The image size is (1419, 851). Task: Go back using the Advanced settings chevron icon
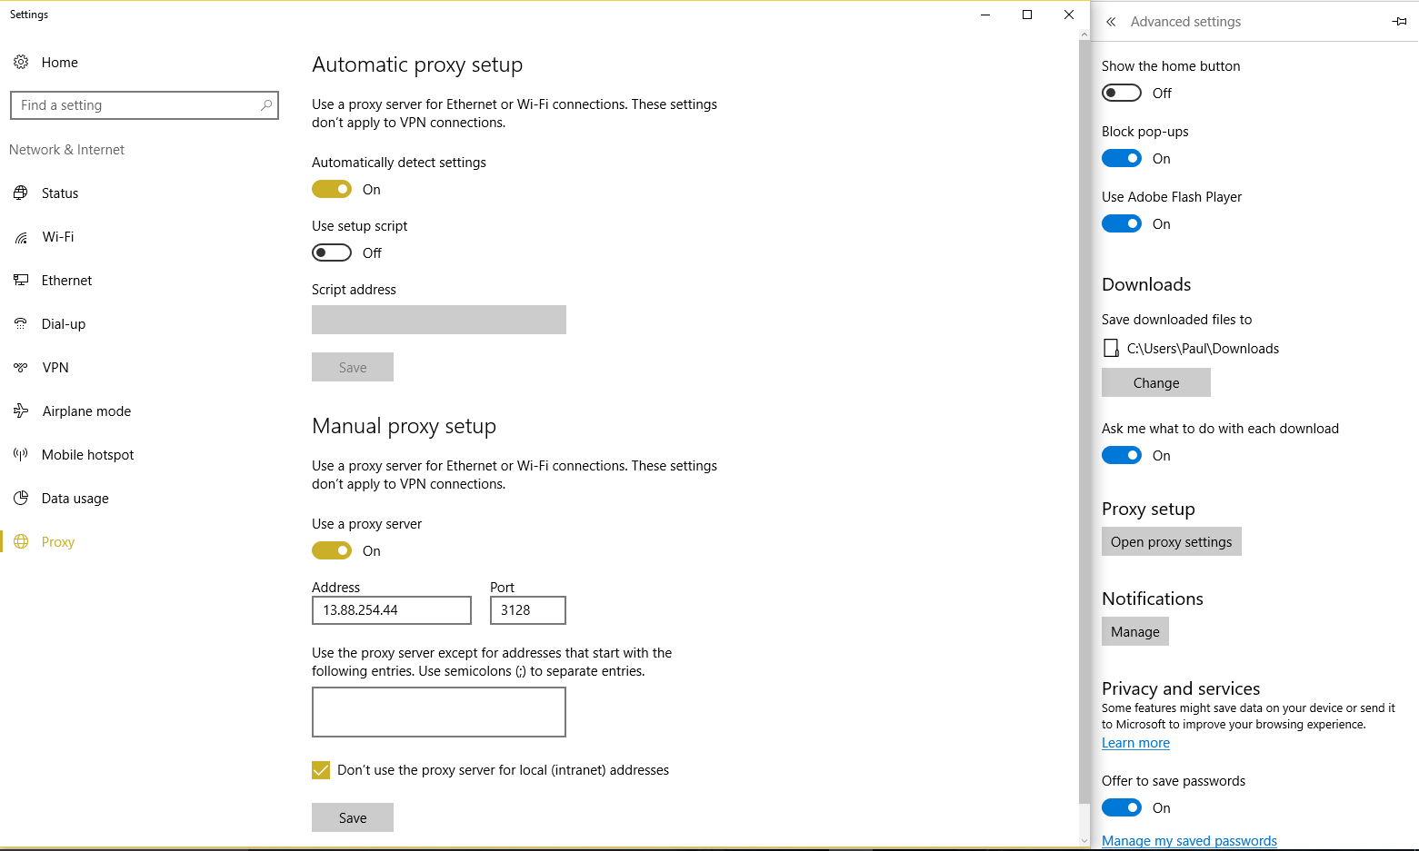(1111, 22)
